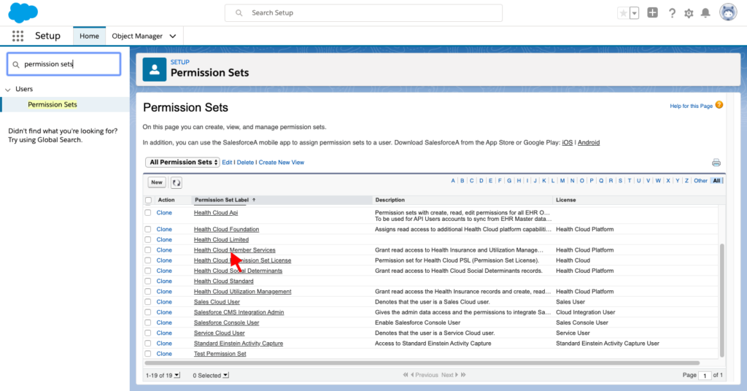The width and height of the screenshot is (747, 391).
Task: Check the Health Cloud Member Services checkbox
Action: (147, 250)
